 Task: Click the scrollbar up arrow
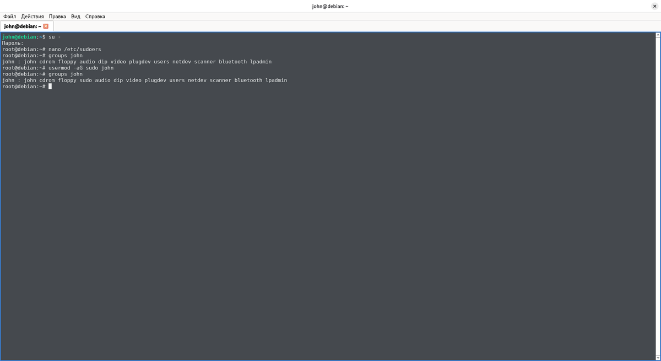[658, 35]
